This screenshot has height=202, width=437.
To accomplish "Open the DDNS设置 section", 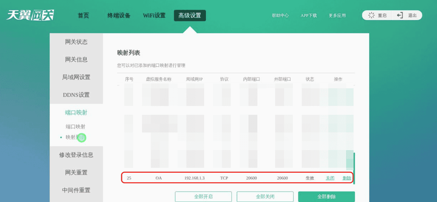I will coord(76,95).
